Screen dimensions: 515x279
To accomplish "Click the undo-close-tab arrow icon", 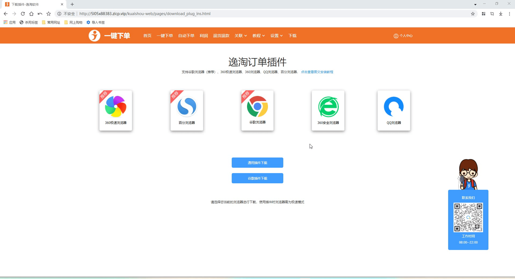I will pyautogui.click(x=40, y=14).
